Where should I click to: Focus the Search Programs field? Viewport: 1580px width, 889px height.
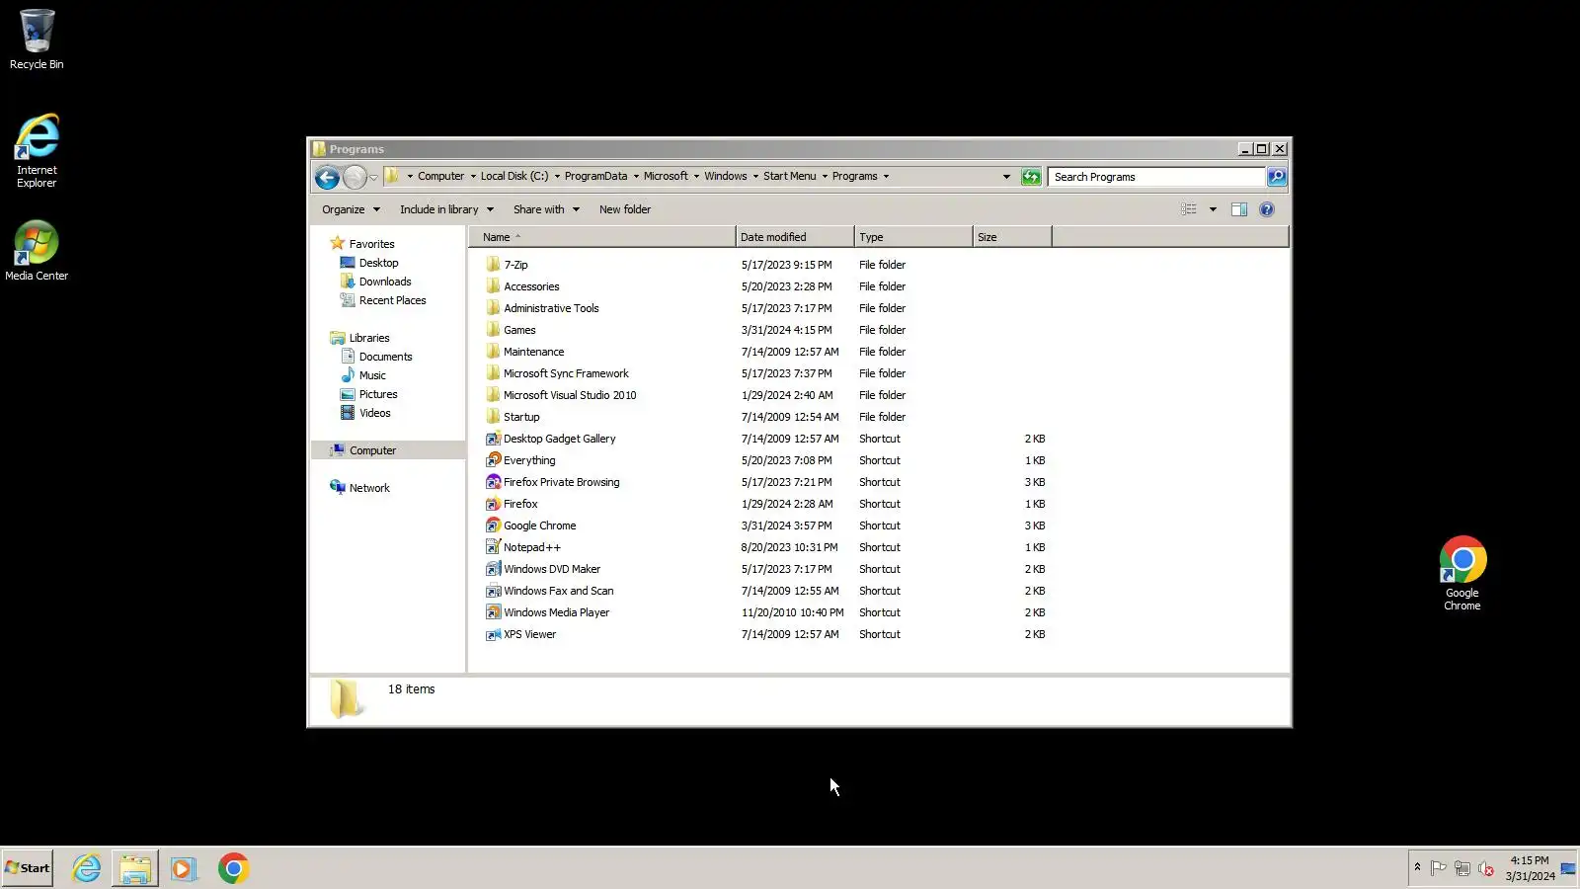click(x=1156, y=177)
